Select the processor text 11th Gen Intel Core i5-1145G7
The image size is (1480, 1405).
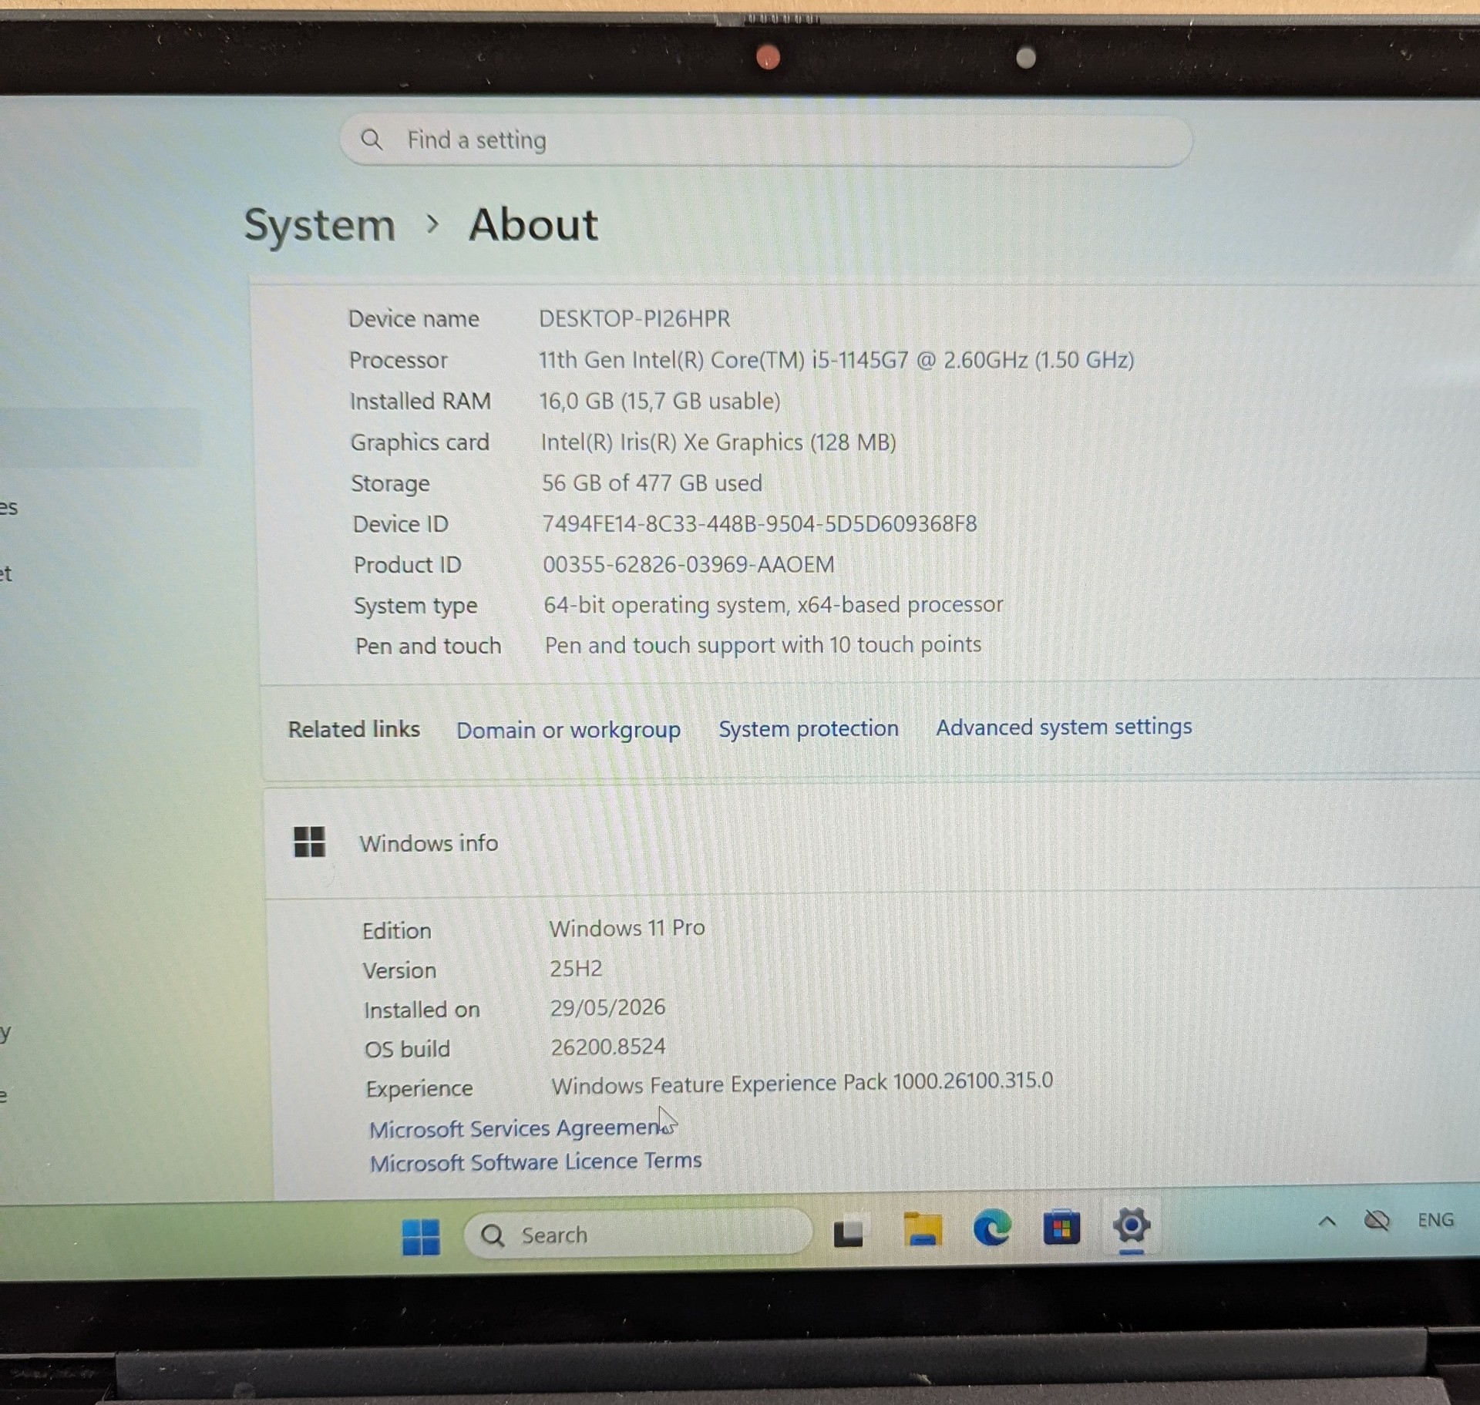[836, 360]
